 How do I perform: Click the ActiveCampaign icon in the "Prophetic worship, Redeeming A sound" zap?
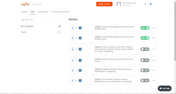pos(80,70)
